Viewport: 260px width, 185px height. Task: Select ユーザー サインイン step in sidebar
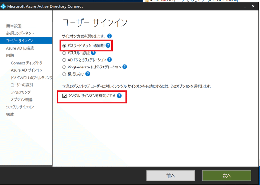(x=26, y=41)
